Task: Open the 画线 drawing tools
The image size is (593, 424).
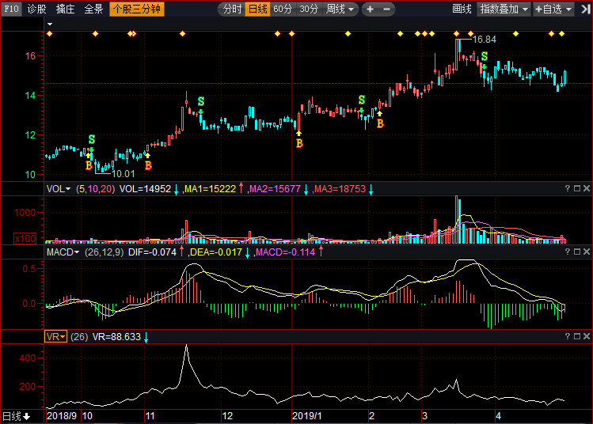Action: point(462,9)
